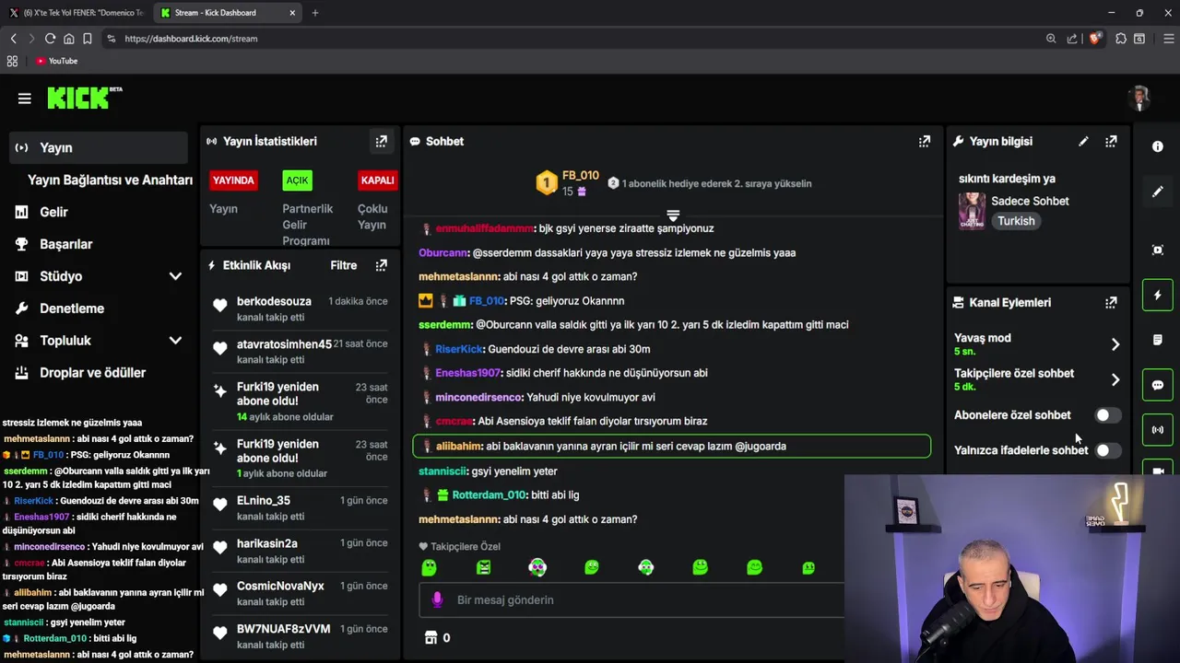Click the stream preview icon in the right rail

tap(1158, 250)
